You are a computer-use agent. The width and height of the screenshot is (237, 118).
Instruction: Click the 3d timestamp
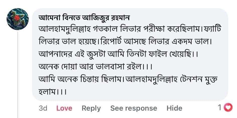43,108
